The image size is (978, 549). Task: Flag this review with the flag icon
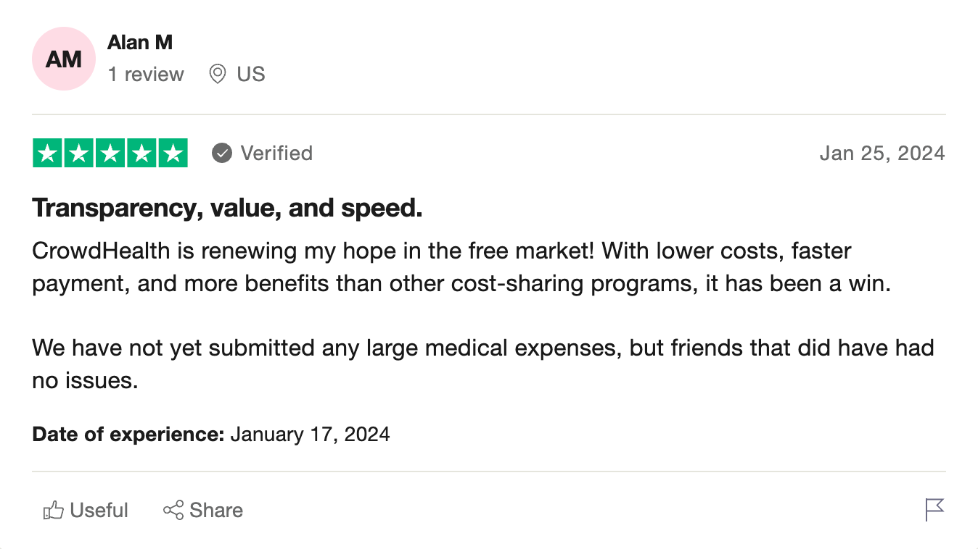935,510
